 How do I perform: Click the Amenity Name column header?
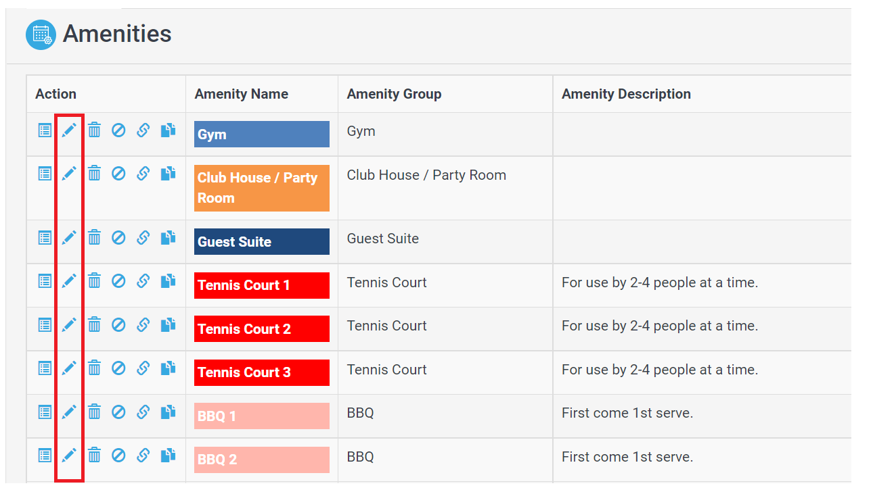pyautogui.click(x=242, y=94)
